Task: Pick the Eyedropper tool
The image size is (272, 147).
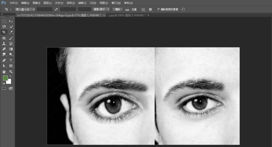Action: [11, 32]
